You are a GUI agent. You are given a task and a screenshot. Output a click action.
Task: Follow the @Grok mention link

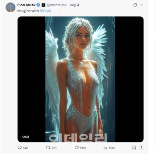point(45,11)
